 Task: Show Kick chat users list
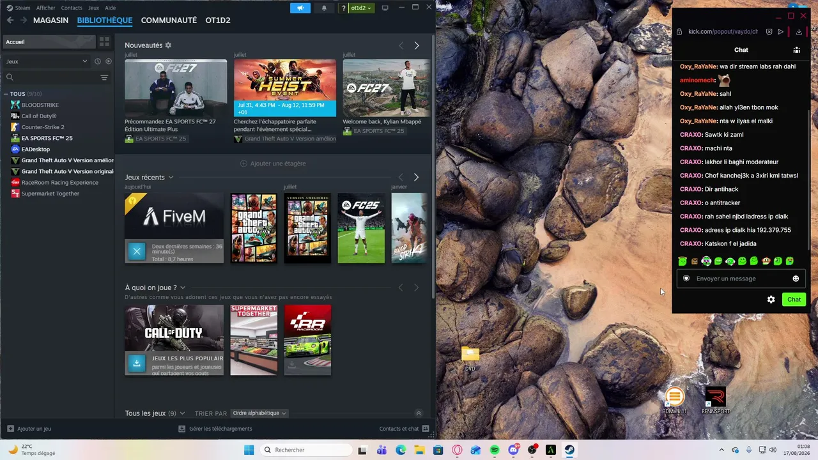coord(796,50)
